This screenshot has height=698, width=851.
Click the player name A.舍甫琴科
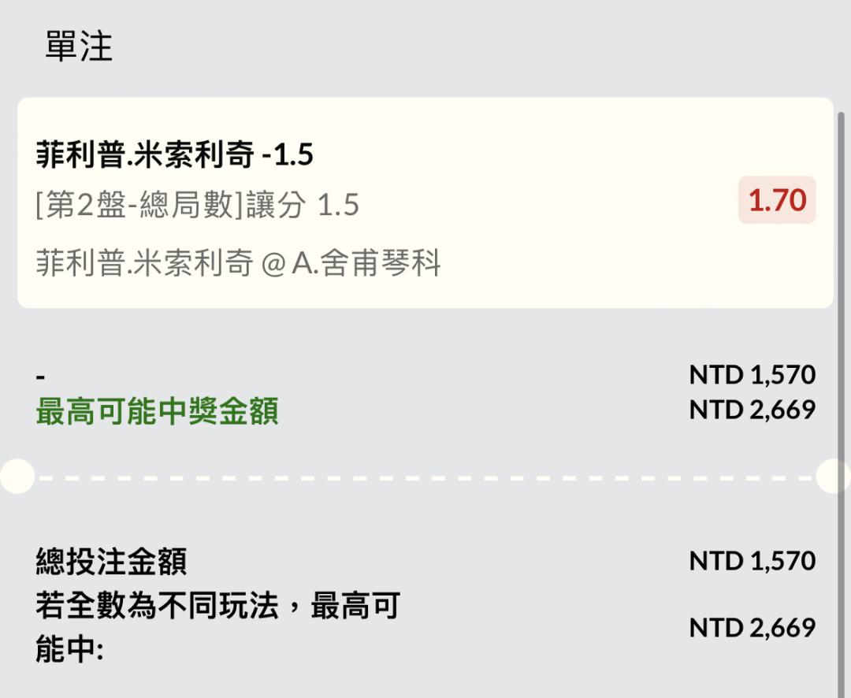(366, 262)
